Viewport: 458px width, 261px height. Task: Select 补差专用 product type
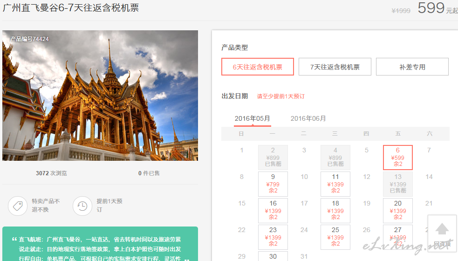[412, 67]
